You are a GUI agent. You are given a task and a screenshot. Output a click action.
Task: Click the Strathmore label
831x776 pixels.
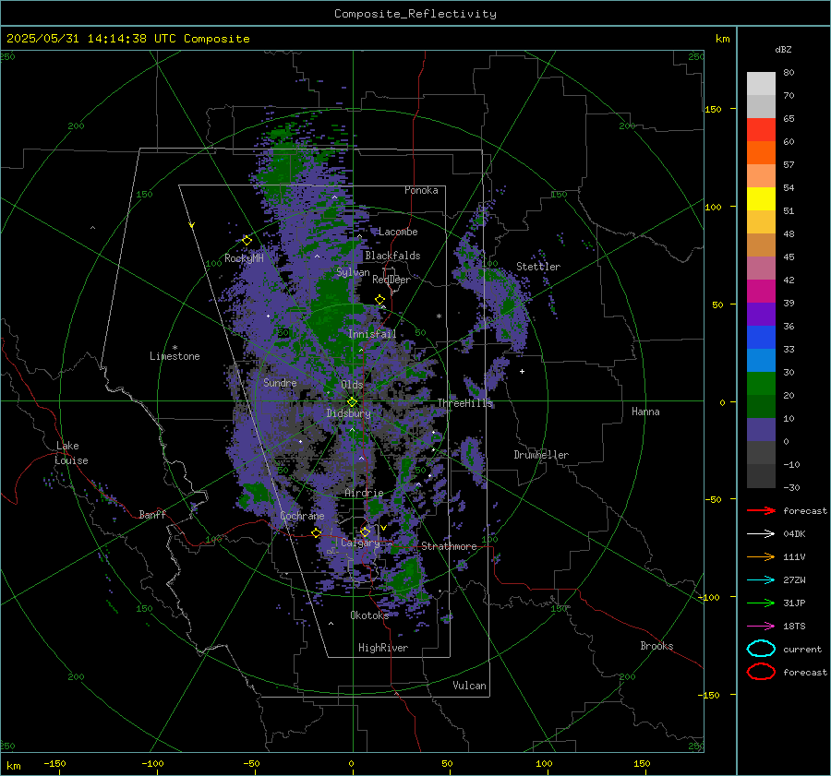[449, 546]
